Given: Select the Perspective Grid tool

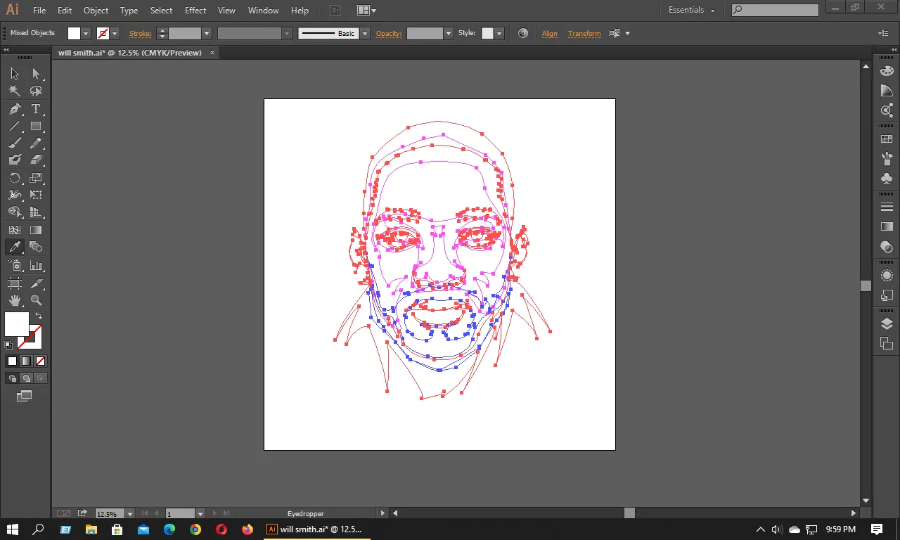Looking at the screenshot, I should pos(36,212).
